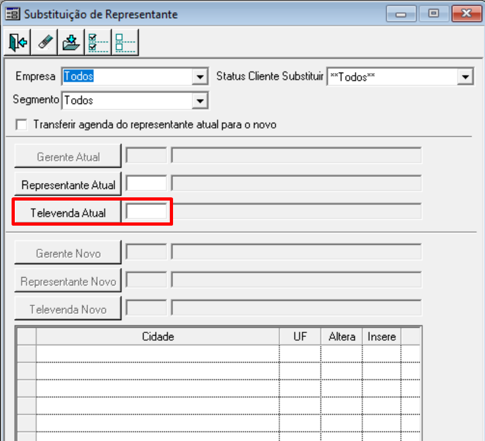Click the save download toolbar icon
The width and height of the screenshot is (485, 441).
pyautogui.click(x=71, y=42)
